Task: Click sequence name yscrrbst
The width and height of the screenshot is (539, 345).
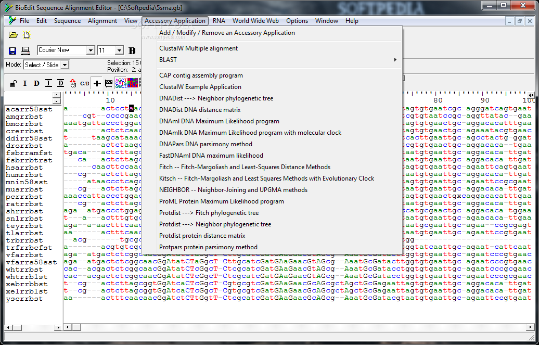Action: [24, 299]
